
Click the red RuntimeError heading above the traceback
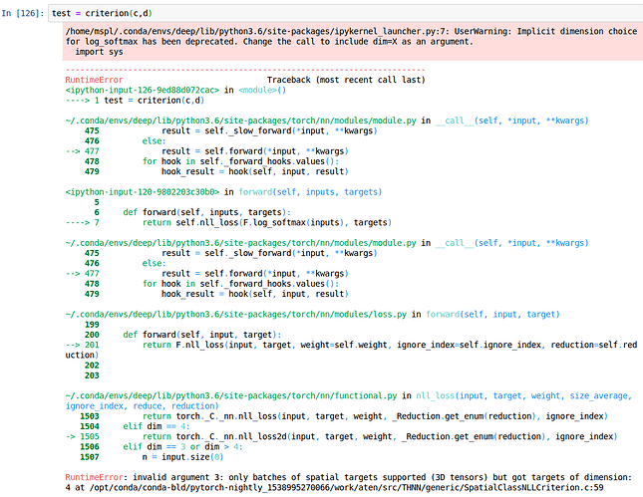coord(92,78)
